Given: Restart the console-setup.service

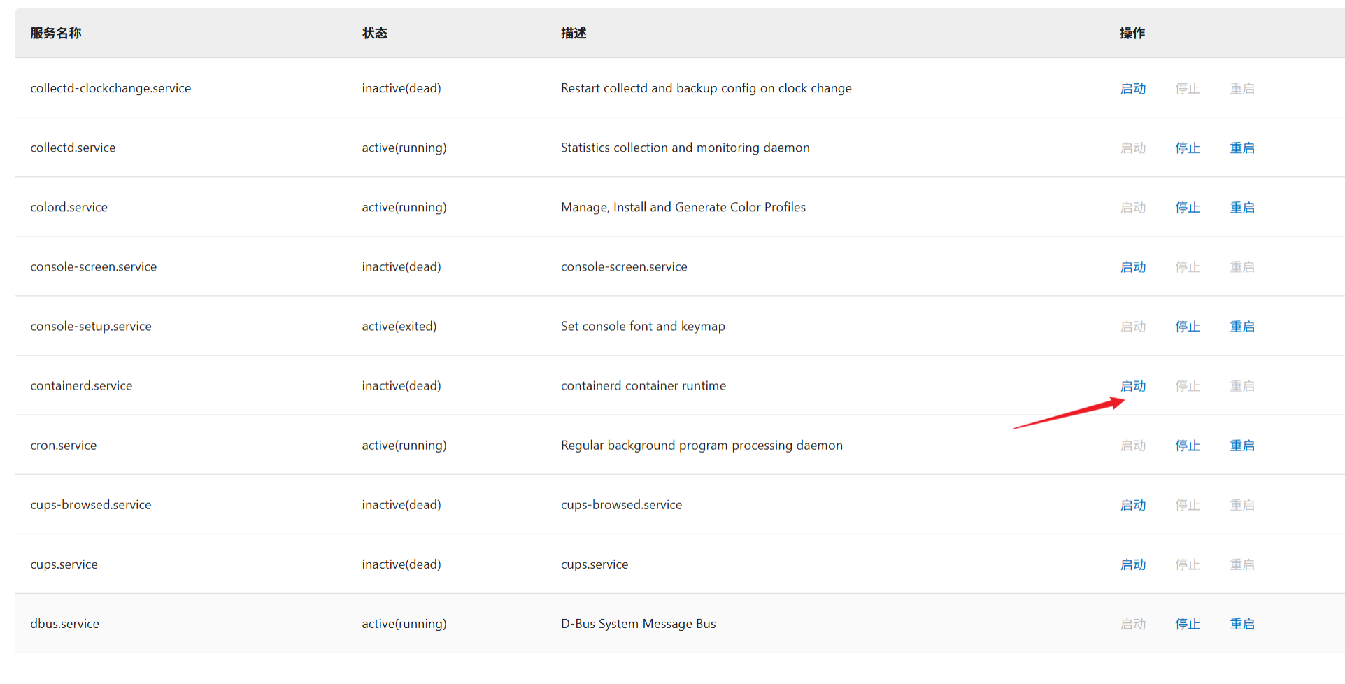Looking at the screenshot, I should (1241, 327).
